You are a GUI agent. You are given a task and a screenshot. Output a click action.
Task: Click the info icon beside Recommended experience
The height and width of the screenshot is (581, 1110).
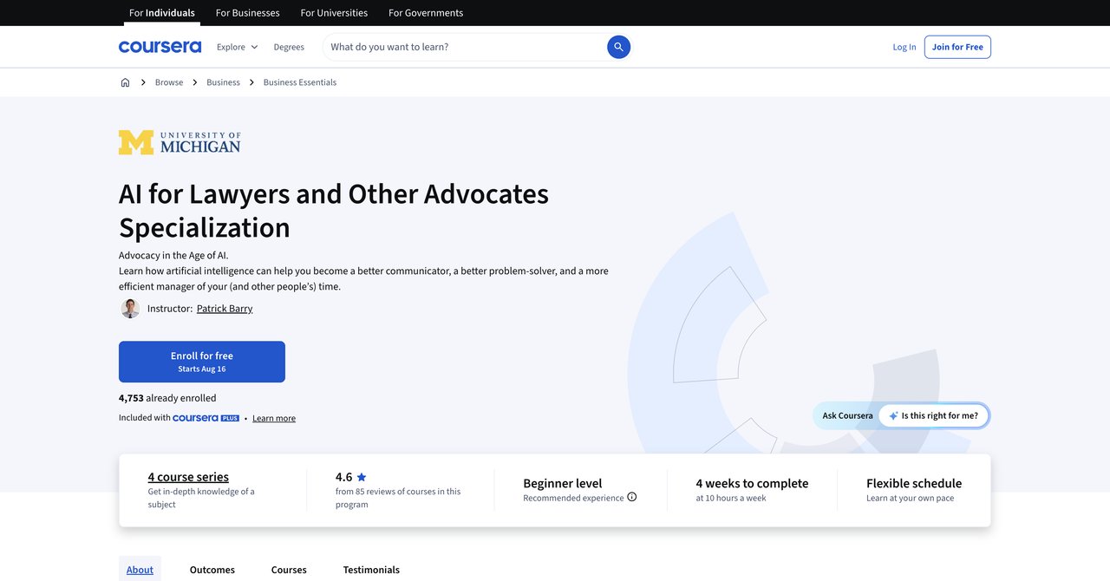coord(631,497)
